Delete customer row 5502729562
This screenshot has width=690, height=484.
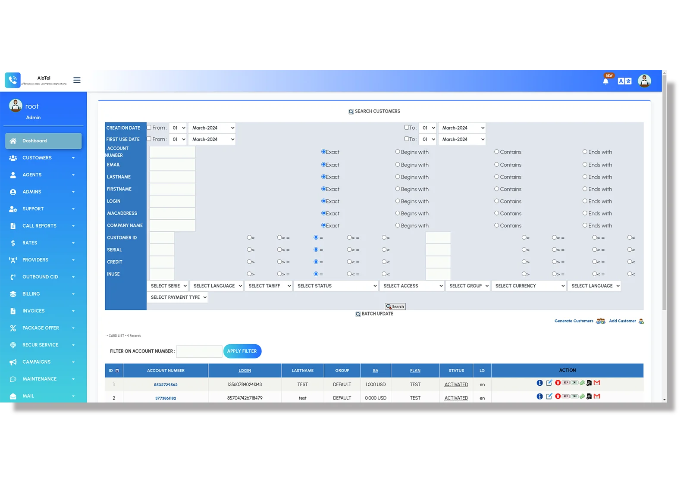tap(558, 383)
